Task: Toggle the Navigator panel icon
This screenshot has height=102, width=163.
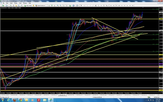Action: 16,5
